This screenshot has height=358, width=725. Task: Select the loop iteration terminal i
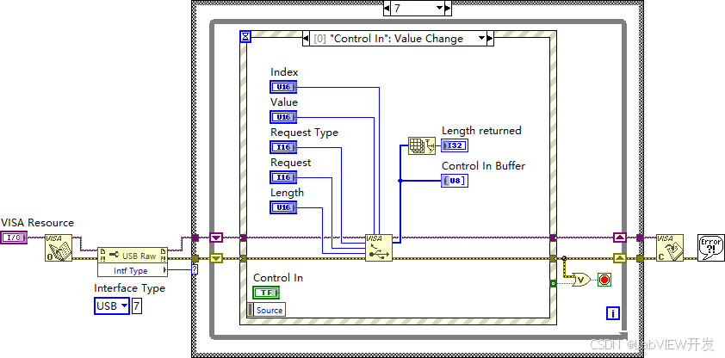(613, 313)
